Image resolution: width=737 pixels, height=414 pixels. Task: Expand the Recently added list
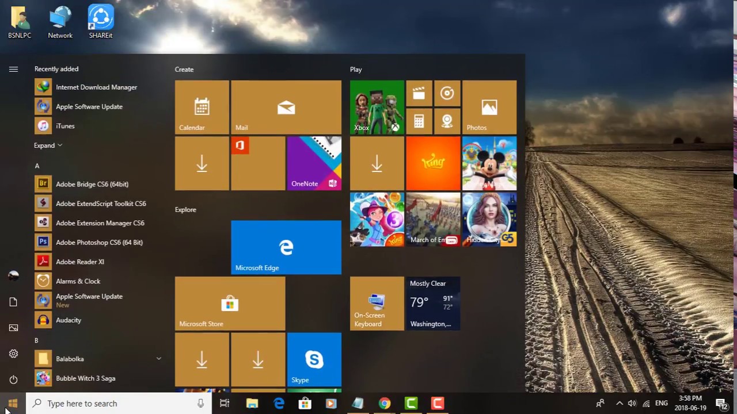coord(48,145)
